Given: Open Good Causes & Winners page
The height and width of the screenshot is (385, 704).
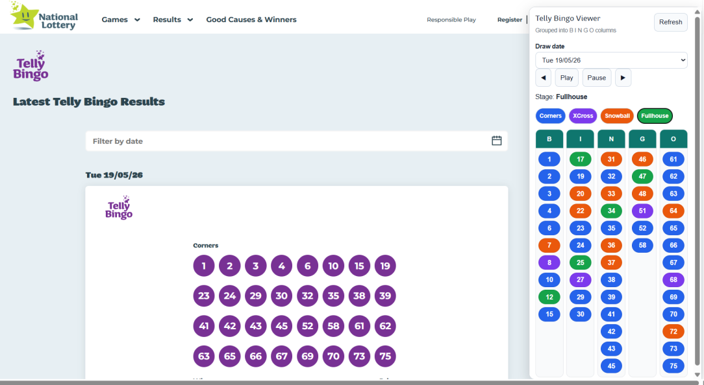Looking at the screenshot, I should click(x=251, y=19).
